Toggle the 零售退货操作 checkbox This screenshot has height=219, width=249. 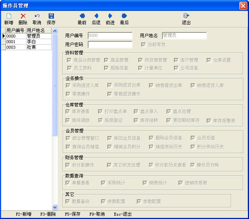[110, 94]
